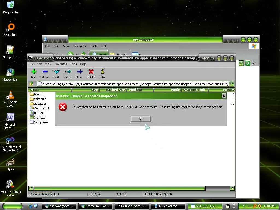Click the Test toolbar icon
Screen dimensions: 280x210
tap(56, 74)
